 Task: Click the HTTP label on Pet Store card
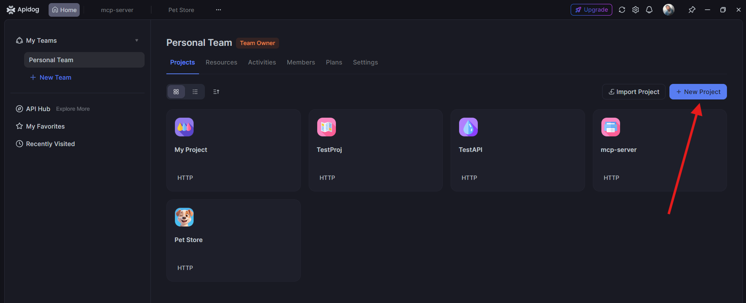185,268
